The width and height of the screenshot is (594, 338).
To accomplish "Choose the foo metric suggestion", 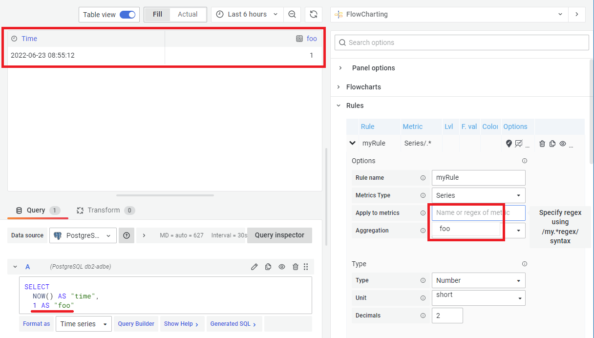I will [467, 229].
